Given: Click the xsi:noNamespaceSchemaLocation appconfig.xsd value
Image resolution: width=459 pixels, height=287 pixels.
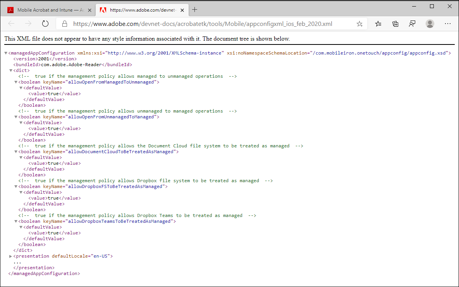Looking at the screenshot, I should click(379, 53).
